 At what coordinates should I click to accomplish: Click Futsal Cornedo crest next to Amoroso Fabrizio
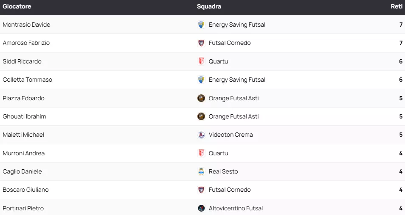coord(201,43)
